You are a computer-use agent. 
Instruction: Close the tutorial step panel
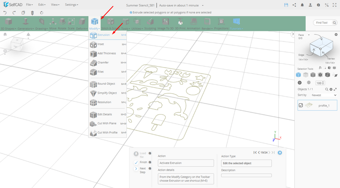coord(280,153)
